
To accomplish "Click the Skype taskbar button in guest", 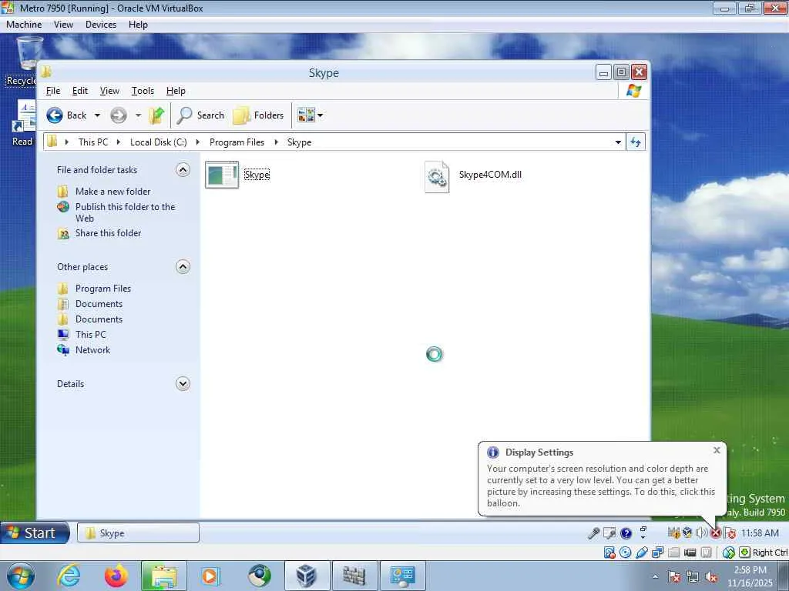I will (x=138, y=533).
